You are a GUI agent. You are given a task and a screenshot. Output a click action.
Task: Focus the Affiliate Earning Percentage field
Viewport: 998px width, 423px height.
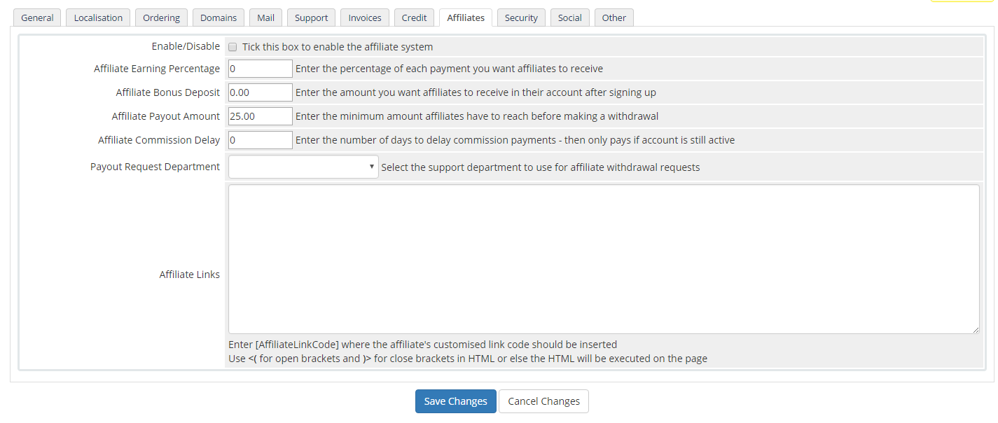click(x=260, y=69)
